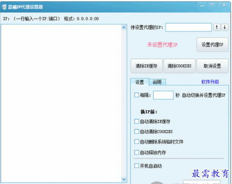Enable the 每隔 interval auto-switch checkbox
Screen dimensions: 232x184
point(136,95)
